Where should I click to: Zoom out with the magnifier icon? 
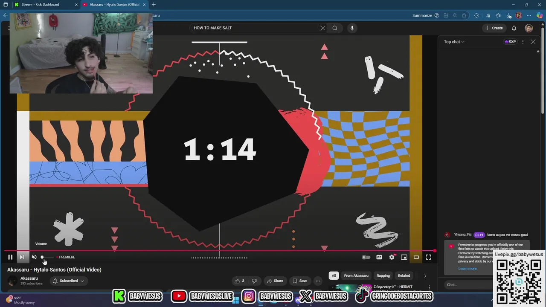click(x=455, y=15)
